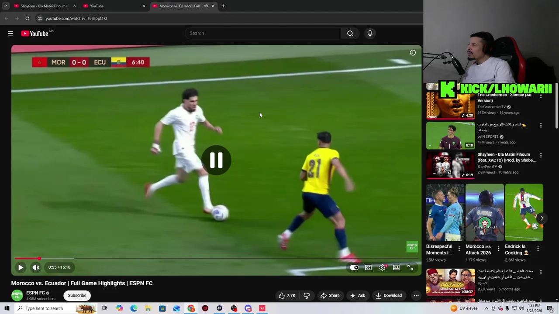The image size is (559, 314).
Task: Go to YouTube home via logo
Action: click(35, 34)
